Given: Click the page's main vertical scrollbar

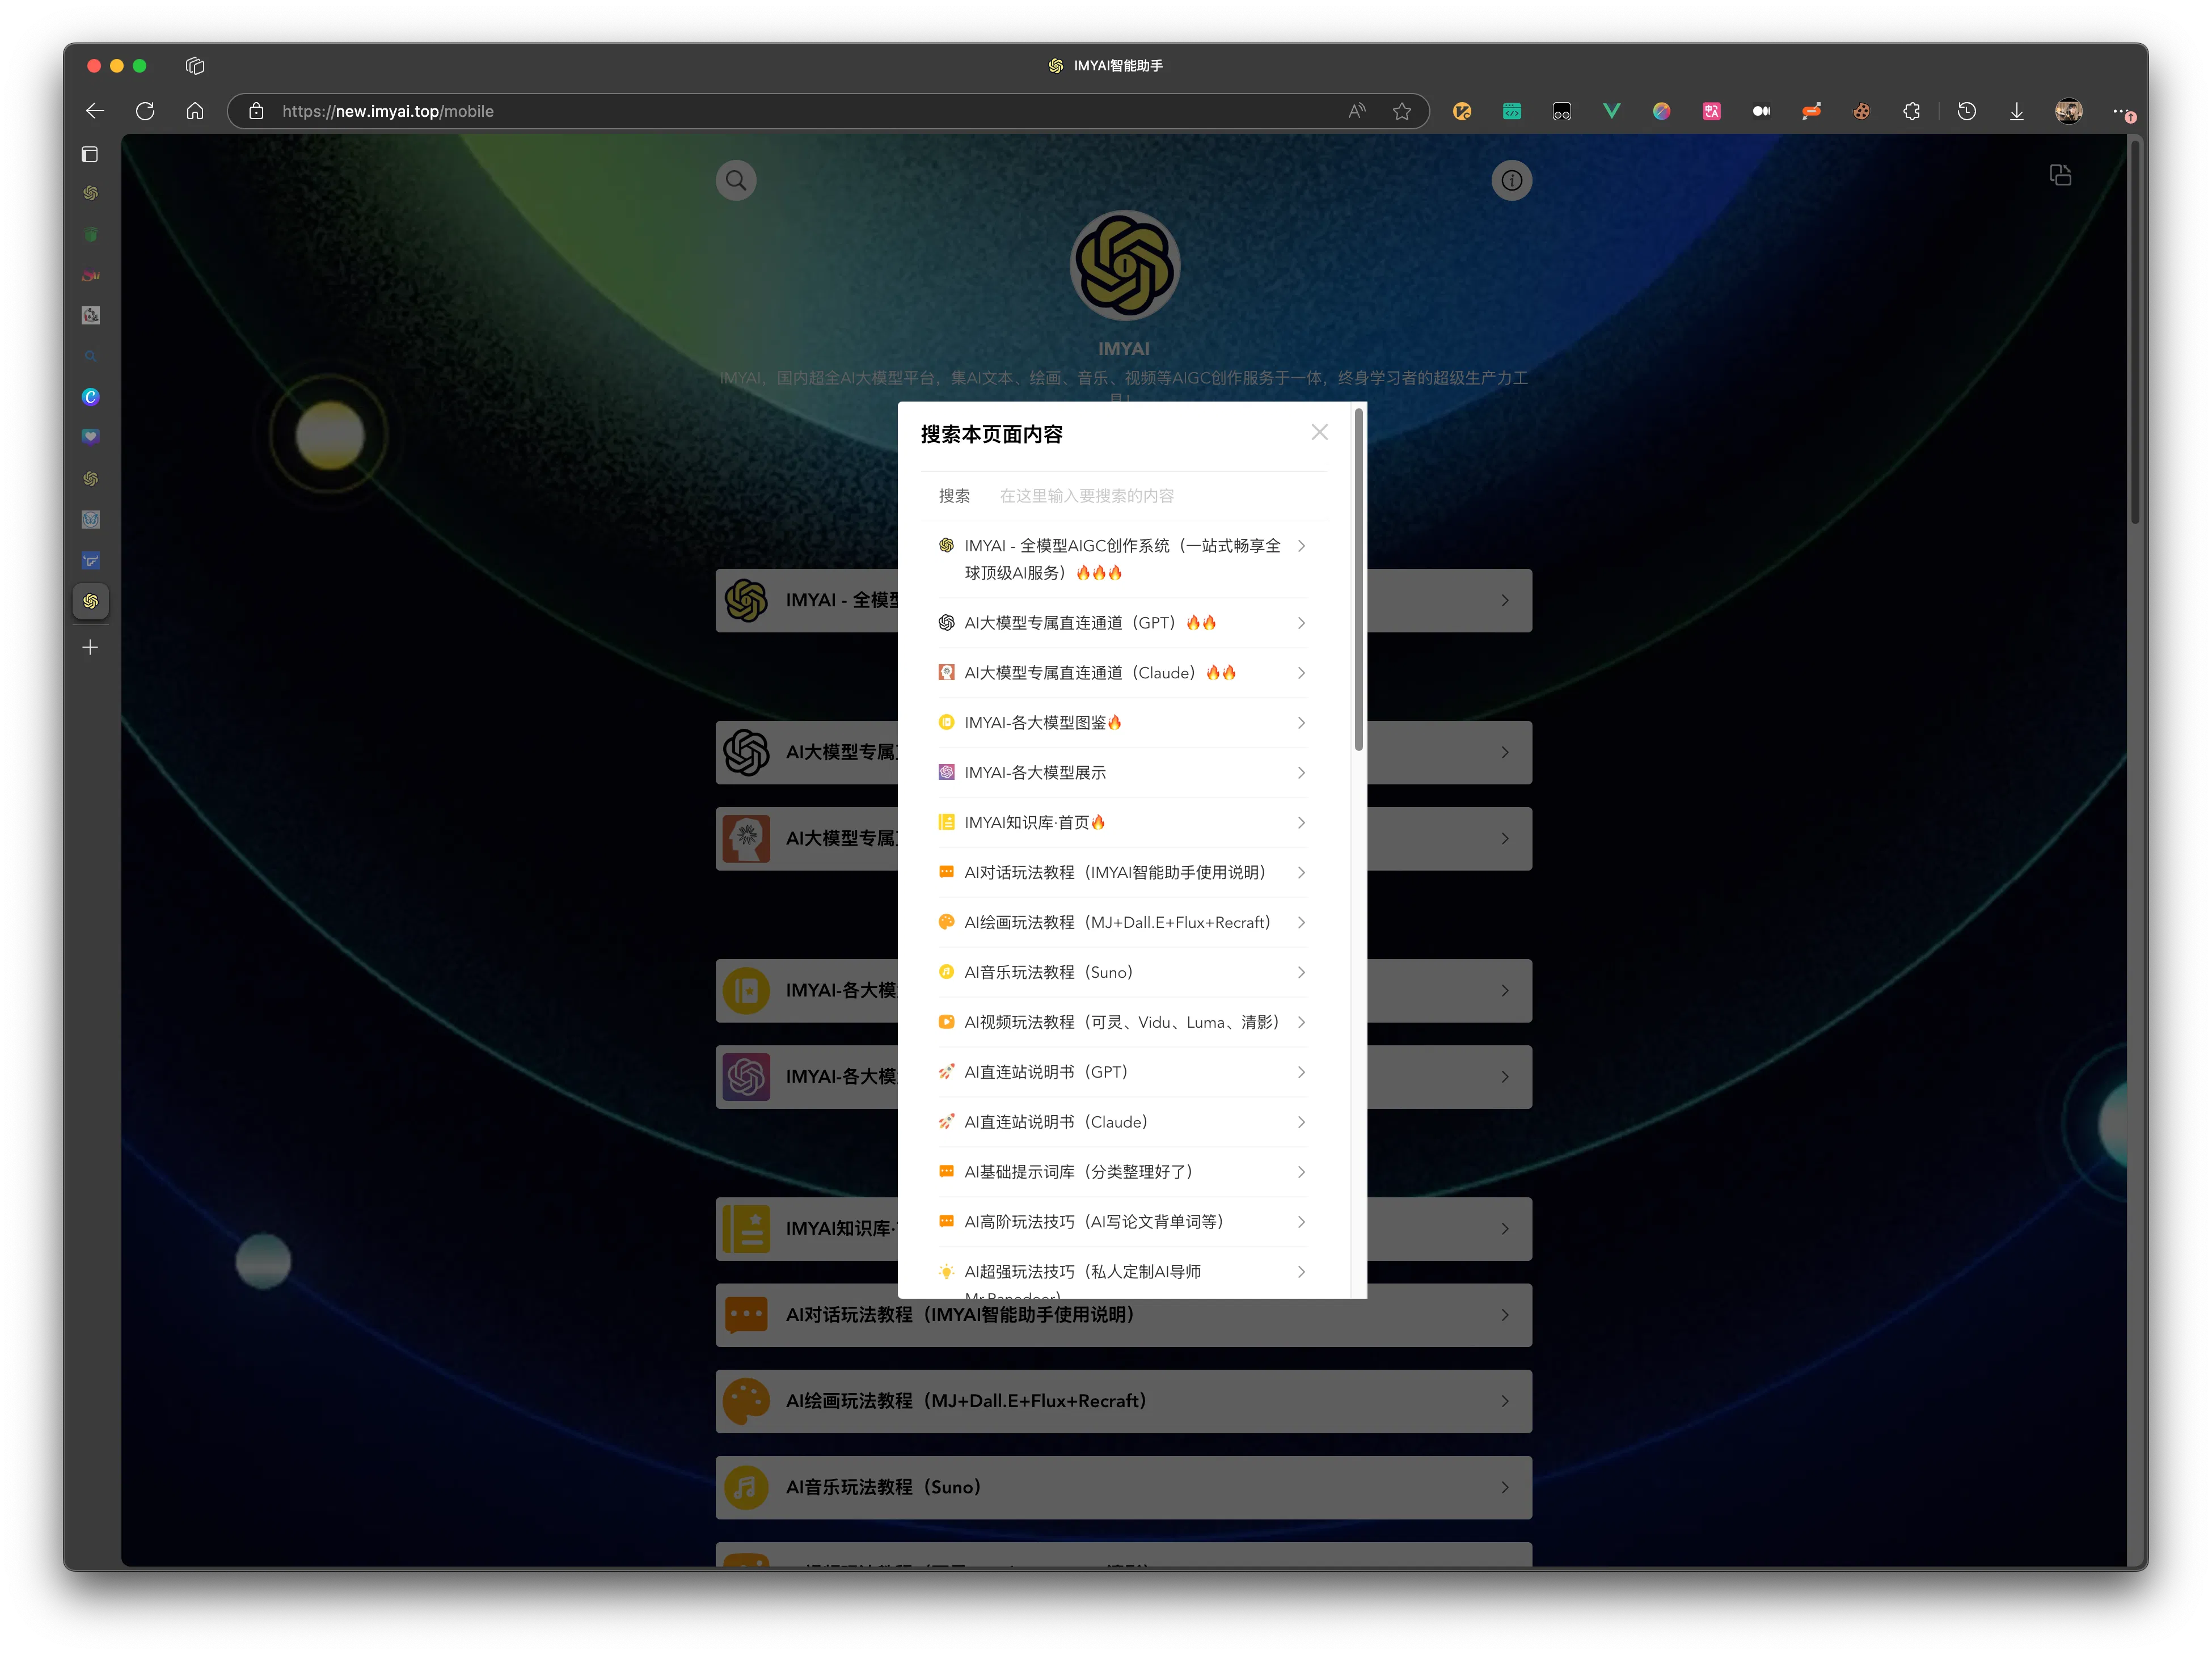Looking at the screenshot, I should point(2135,331).
